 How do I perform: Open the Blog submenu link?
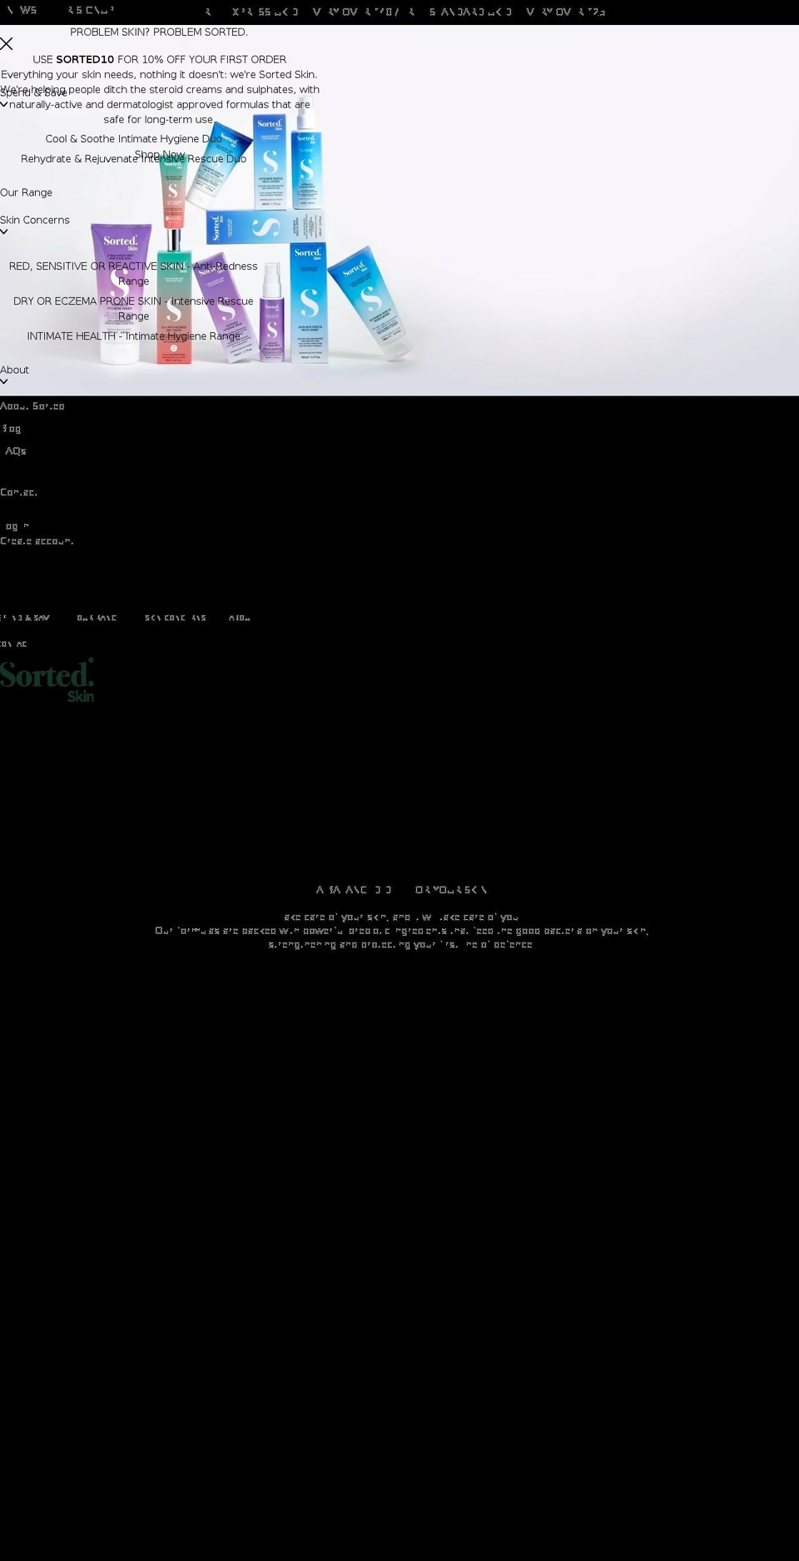(x=12, y=429)
